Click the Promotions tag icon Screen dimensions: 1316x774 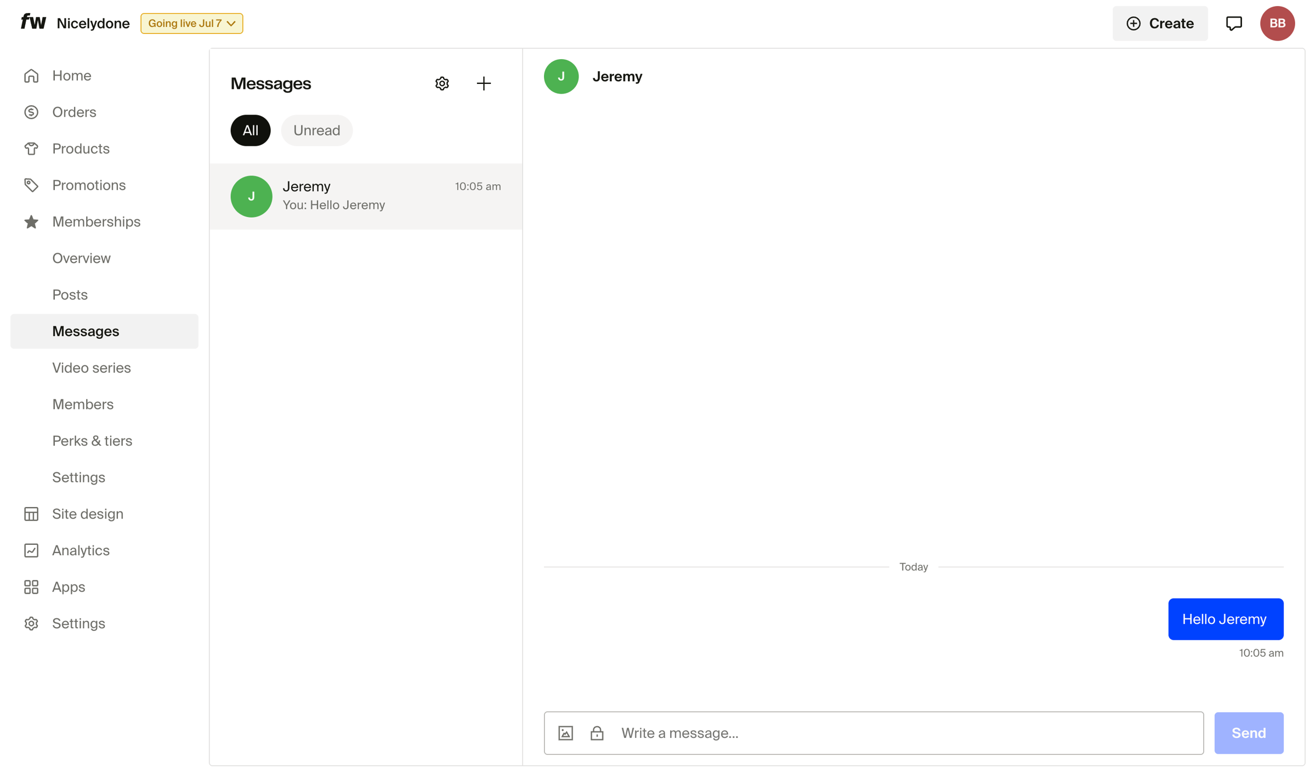tap(31, 185)
